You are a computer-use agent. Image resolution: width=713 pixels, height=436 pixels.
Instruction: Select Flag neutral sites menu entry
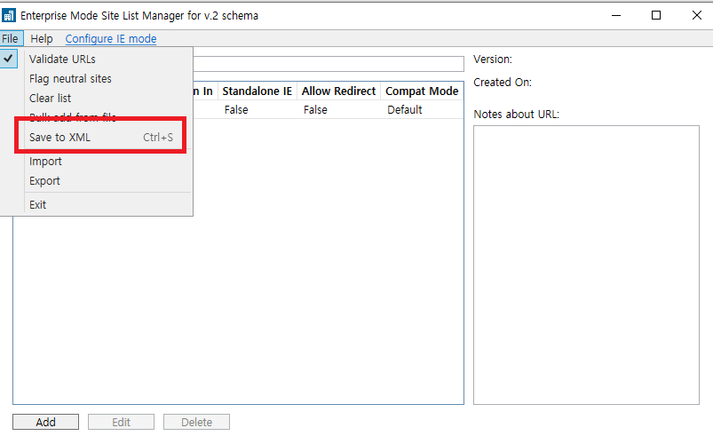click(x=97, y=79)
